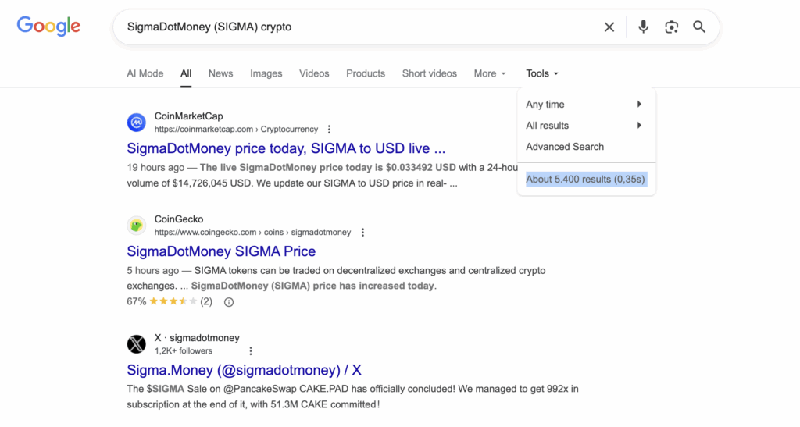Expand the Any time filter

[x=585, y=105]
